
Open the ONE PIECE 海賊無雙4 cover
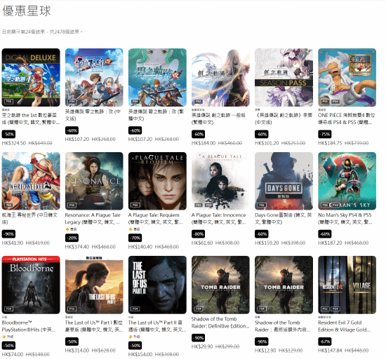[x=347, y=77]
